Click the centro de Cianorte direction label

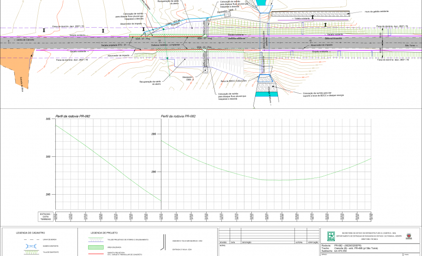pos(24,40)
